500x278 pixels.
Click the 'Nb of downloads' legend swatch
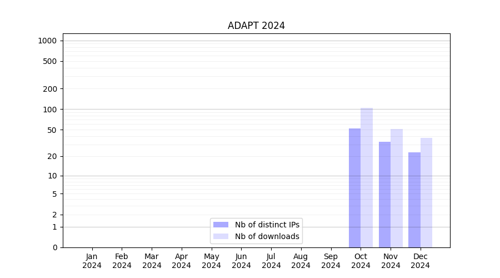tap(221, 236)
